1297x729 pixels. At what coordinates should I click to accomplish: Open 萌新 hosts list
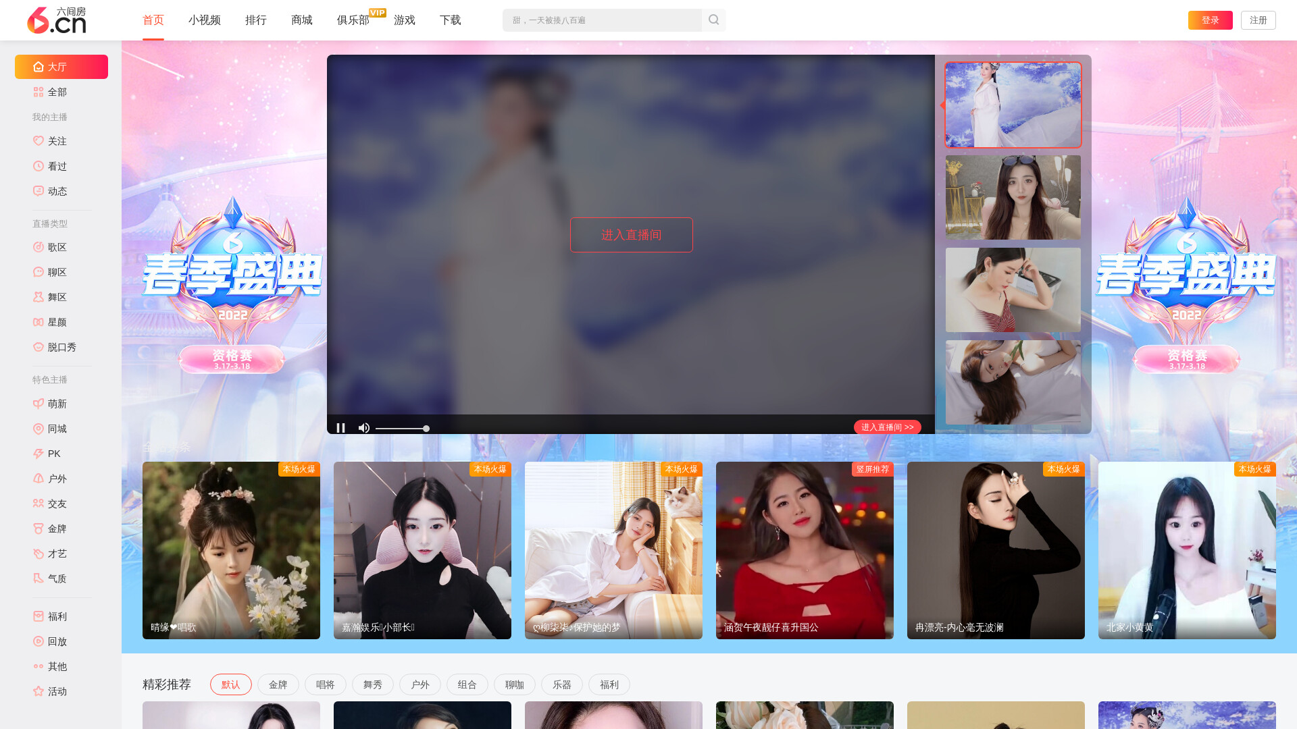61,404
